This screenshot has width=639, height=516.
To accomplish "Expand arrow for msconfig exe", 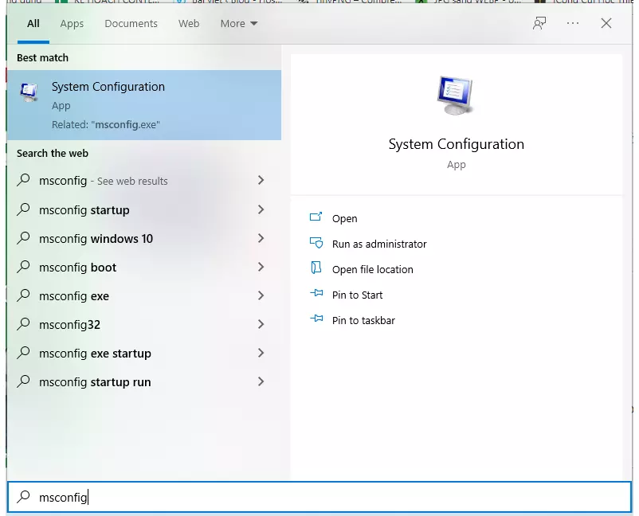I will point(261,295).
